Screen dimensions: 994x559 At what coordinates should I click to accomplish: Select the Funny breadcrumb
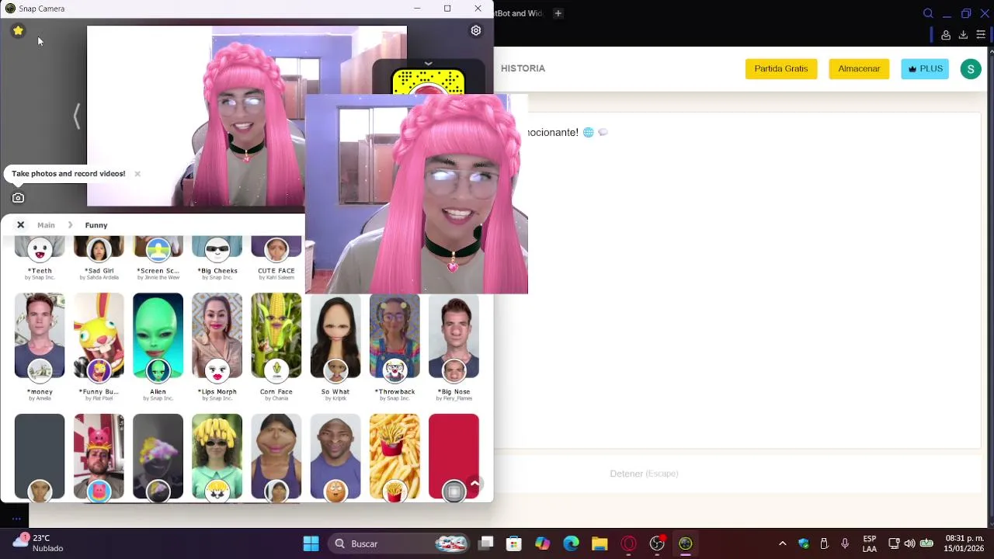point(96,225)
